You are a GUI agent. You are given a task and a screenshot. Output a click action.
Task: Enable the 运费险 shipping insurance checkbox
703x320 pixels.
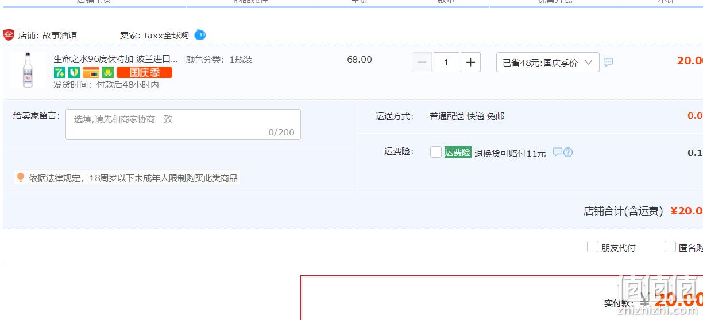[436, 152]
